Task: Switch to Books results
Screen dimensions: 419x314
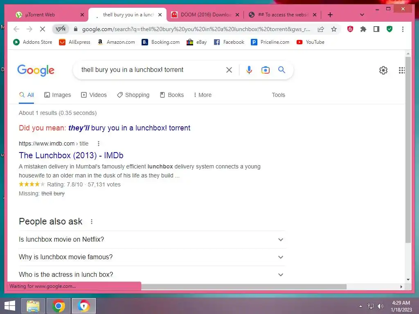Action: (172, 95)
